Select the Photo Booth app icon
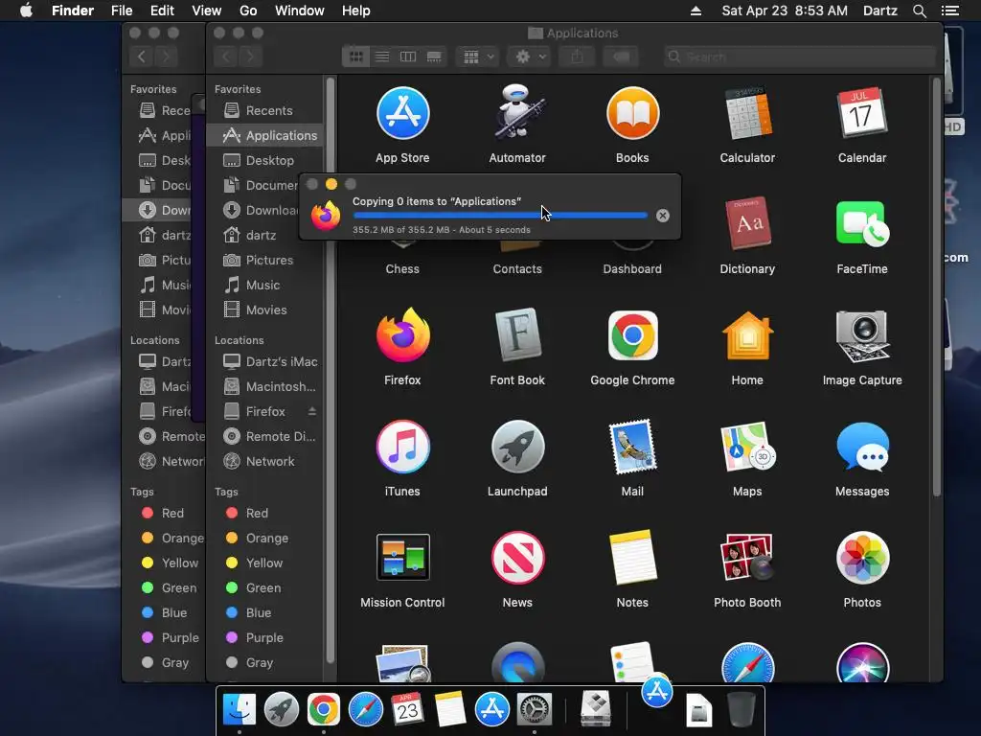The height and width of the screenshot is (736, 981). tap(747, 557)
